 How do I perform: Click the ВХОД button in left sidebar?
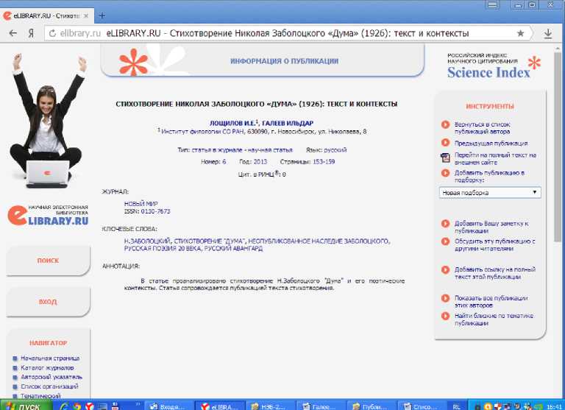click(48, 302)
